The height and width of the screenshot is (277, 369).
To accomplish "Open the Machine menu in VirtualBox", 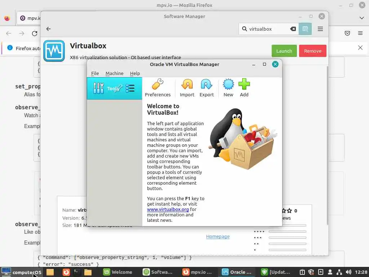I will point(114,73).
